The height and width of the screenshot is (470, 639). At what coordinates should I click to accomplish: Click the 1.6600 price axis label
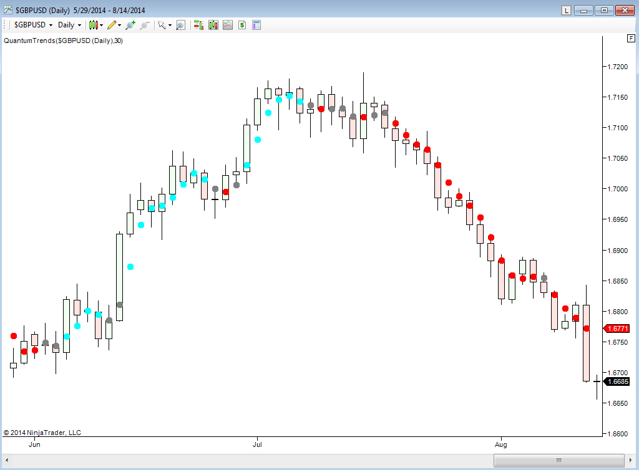[x=617, y=434]
